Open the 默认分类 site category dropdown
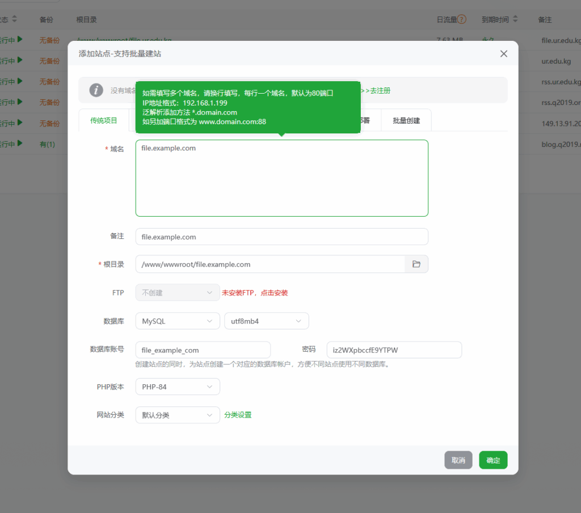Image resolution: width=581 pixels, height=513 pixels. 177,415
